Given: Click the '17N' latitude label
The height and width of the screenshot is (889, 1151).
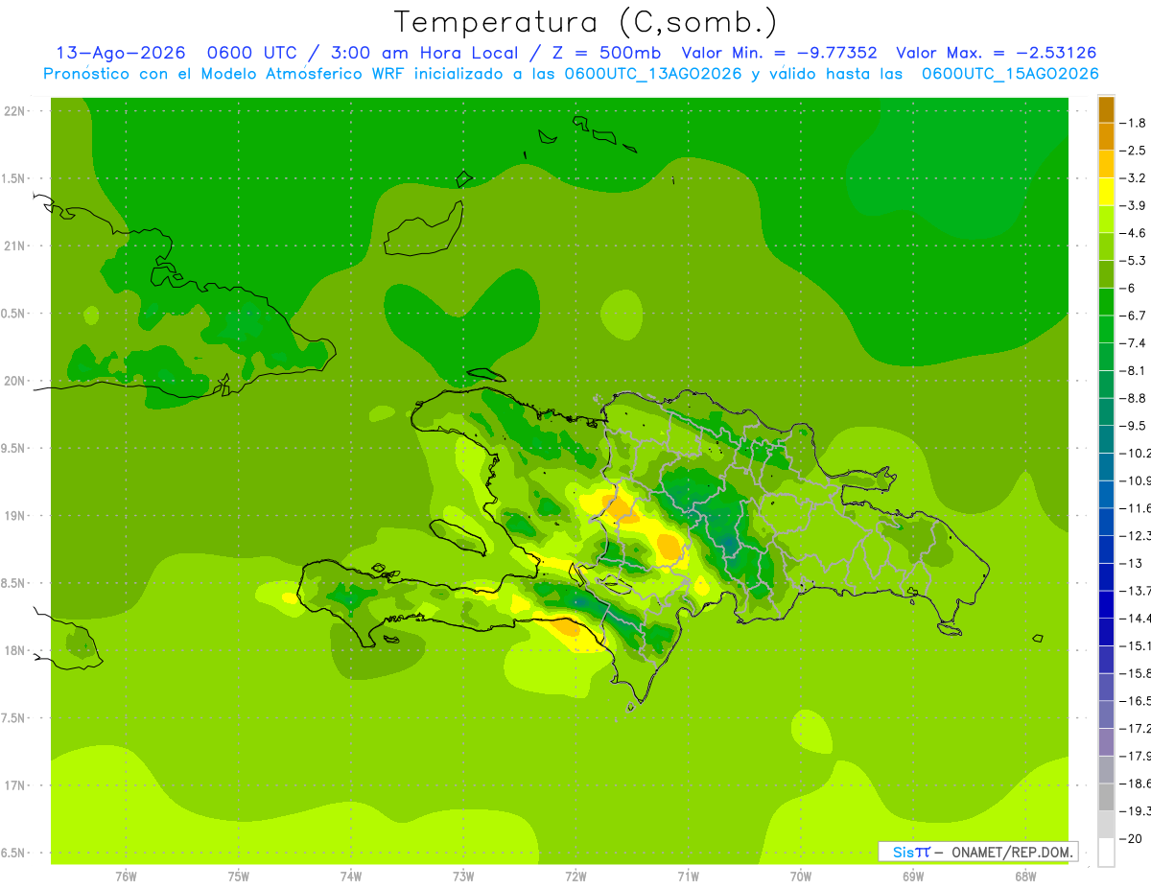Looking at the screenshot, I should [15, 785].
